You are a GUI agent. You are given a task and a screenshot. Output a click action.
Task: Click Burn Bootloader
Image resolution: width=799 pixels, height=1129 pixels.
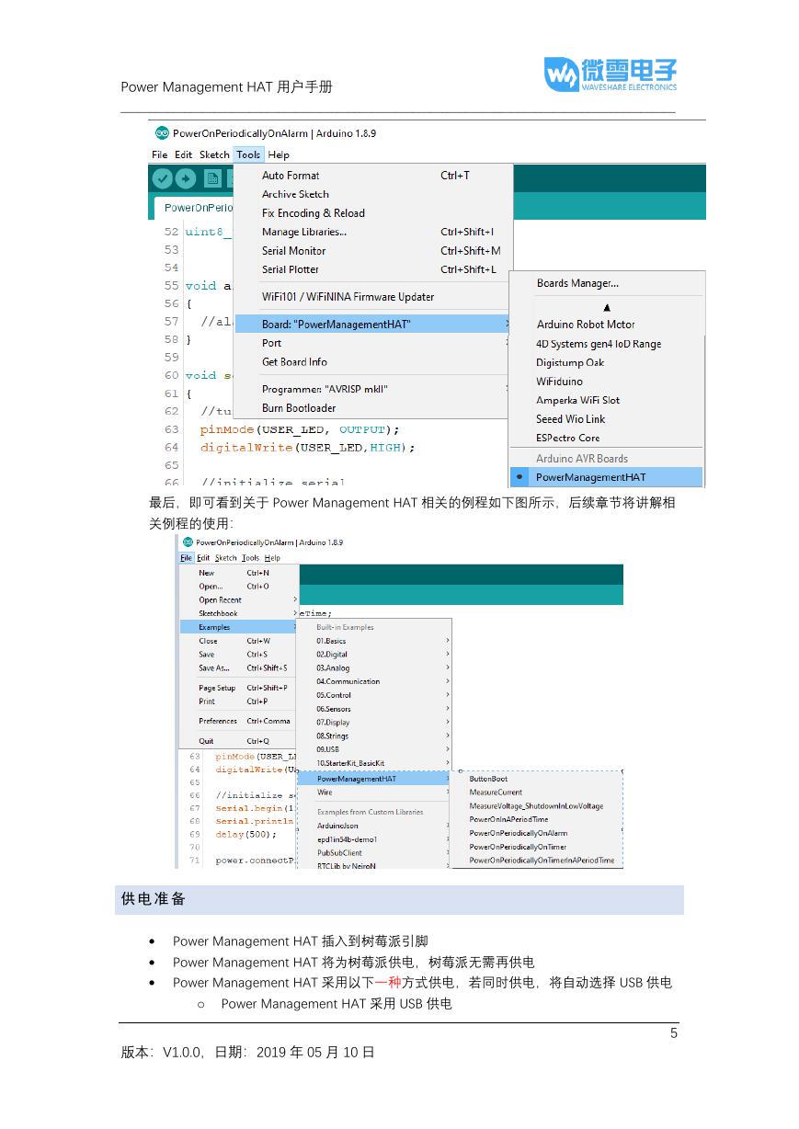372,407
